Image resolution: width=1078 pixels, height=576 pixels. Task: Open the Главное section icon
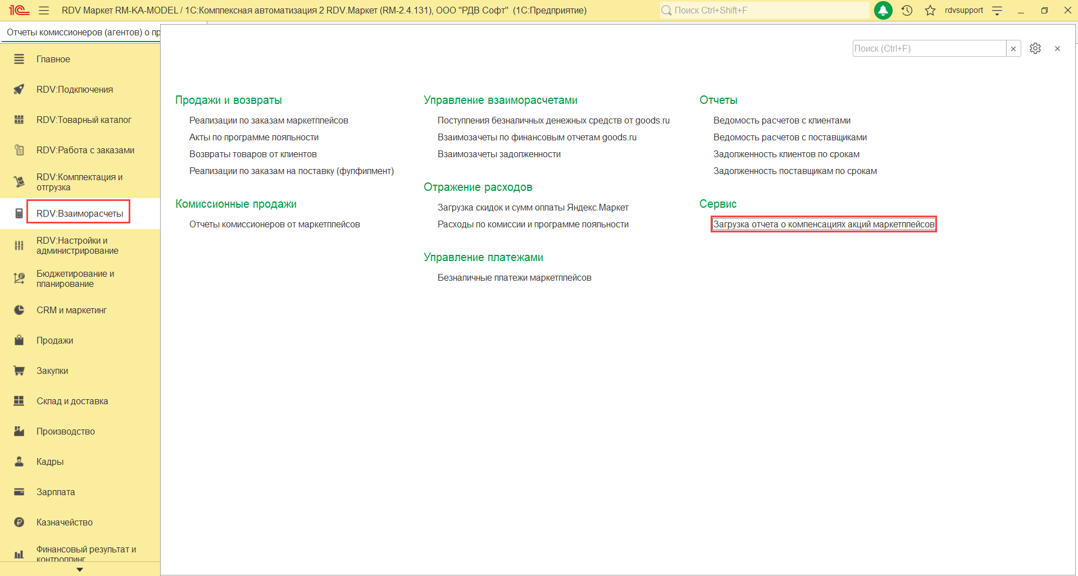[19, 59]
